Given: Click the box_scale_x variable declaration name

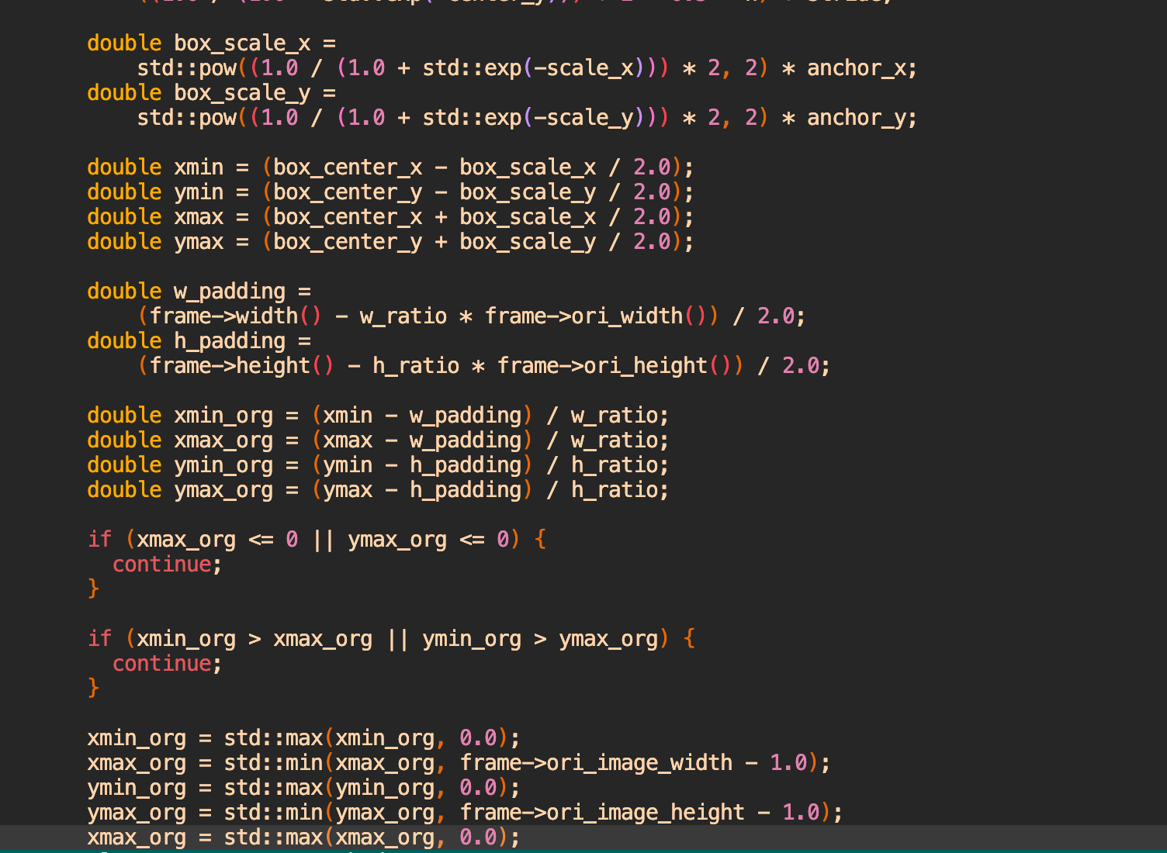Looking at the screenshot, I should pos(241,43).
